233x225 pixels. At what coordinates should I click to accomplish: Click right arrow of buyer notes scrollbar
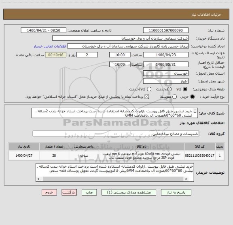coord(186,179)
